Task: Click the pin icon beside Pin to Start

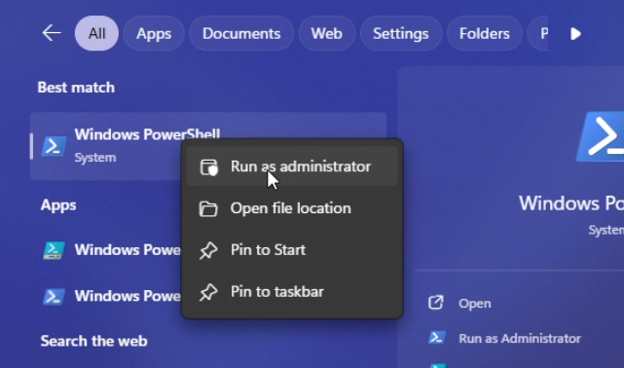Action: tap(208, 250)
